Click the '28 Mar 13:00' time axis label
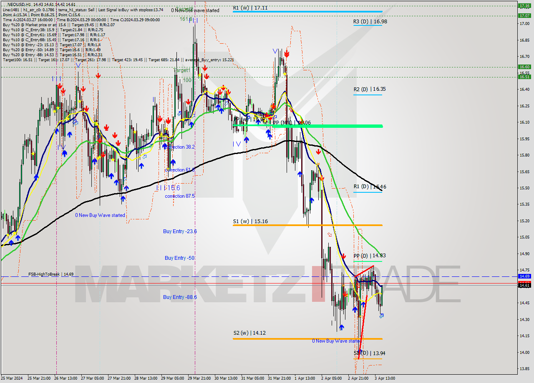This screenshot has width=534, height=383. 147,378
